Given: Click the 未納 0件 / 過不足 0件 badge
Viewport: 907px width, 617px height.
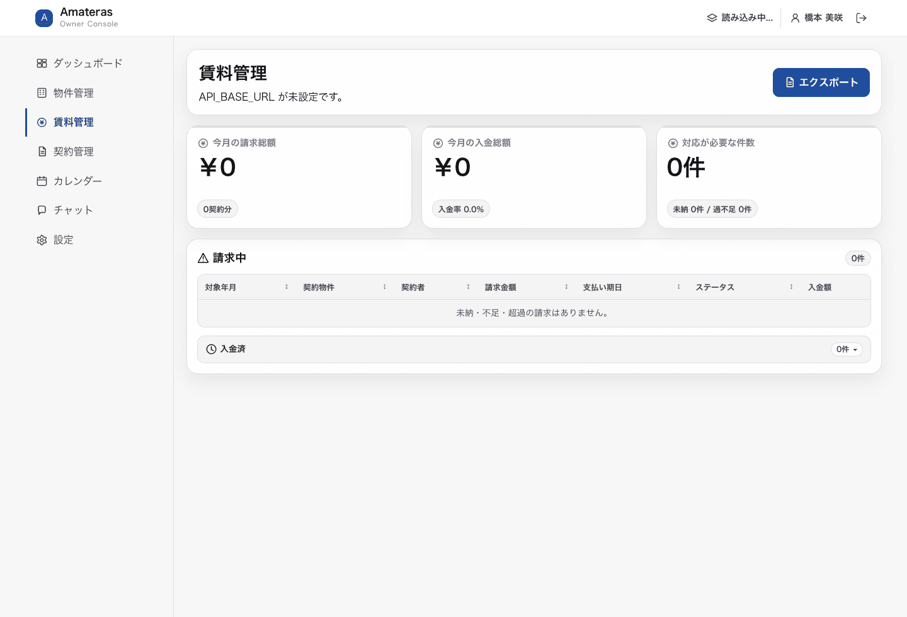Looking at the screenshot, I should click(712, 209).
